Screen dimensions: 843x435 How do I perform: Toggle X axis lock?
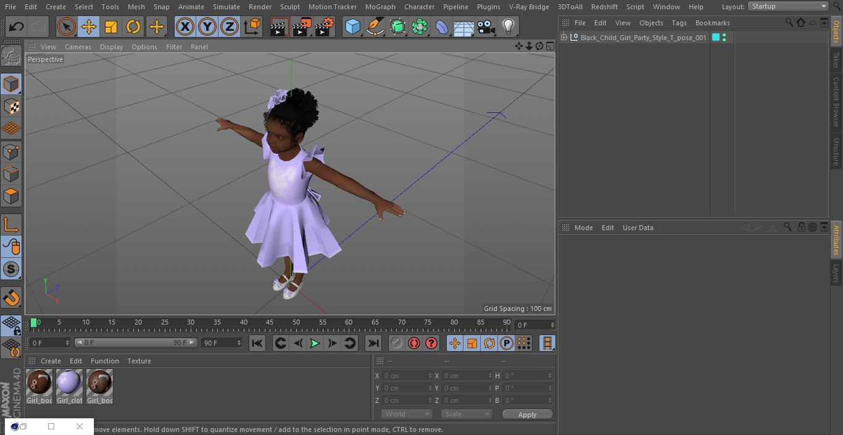click(x=185, y=27)
